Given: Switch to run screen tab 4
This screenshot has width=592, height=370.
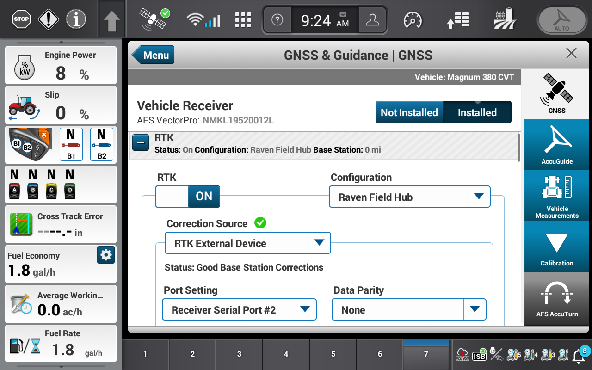Looking at the screenshot, I should point(286,354).
